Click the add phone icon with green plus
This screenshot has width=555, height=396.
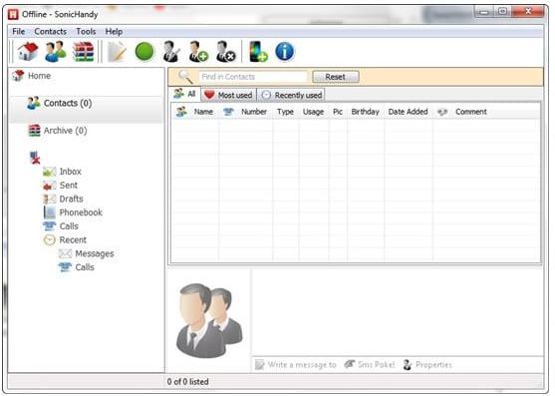(x=258, y=52)
